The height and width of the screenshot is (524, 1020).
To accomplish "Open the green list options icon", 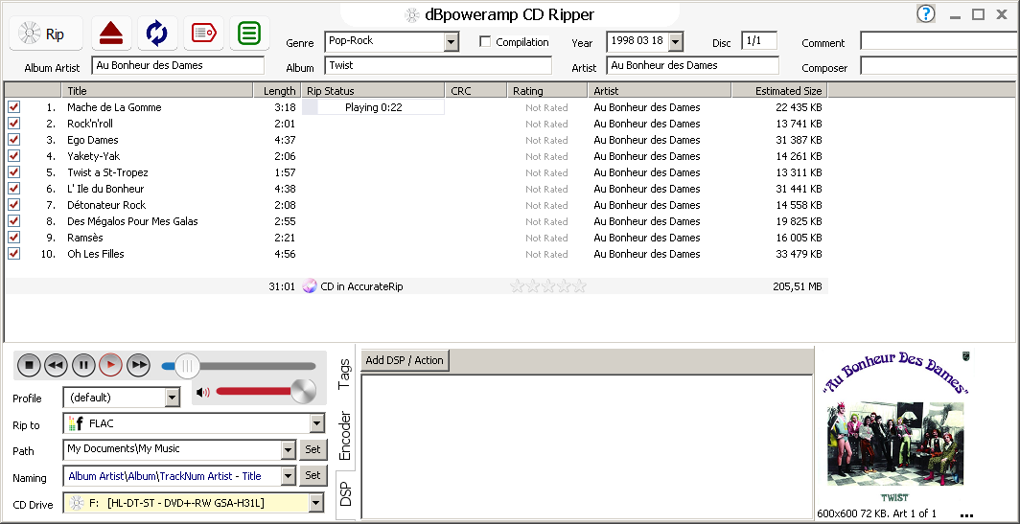I will coord(249,34).
